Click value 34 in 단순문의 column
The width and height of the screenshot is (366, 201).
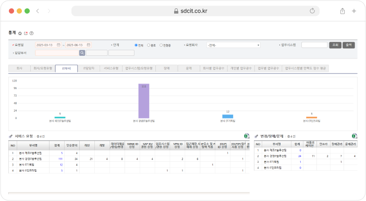tap(76, 159)
